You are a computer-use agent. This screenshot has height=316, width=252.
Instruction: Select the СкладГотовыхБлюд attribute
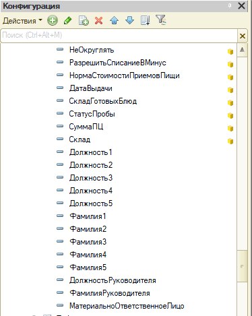[x=103, y=101]
